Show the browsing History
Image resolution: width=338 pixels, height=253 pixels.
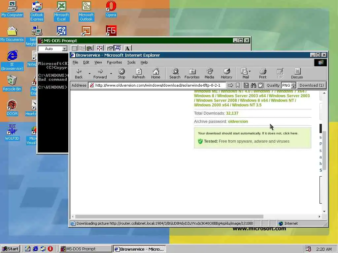point(226,73)
